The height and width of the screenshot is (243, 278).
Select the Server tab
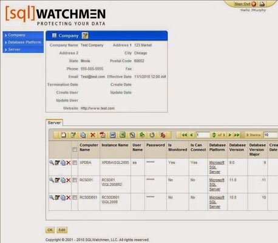(x=54, y=123)
